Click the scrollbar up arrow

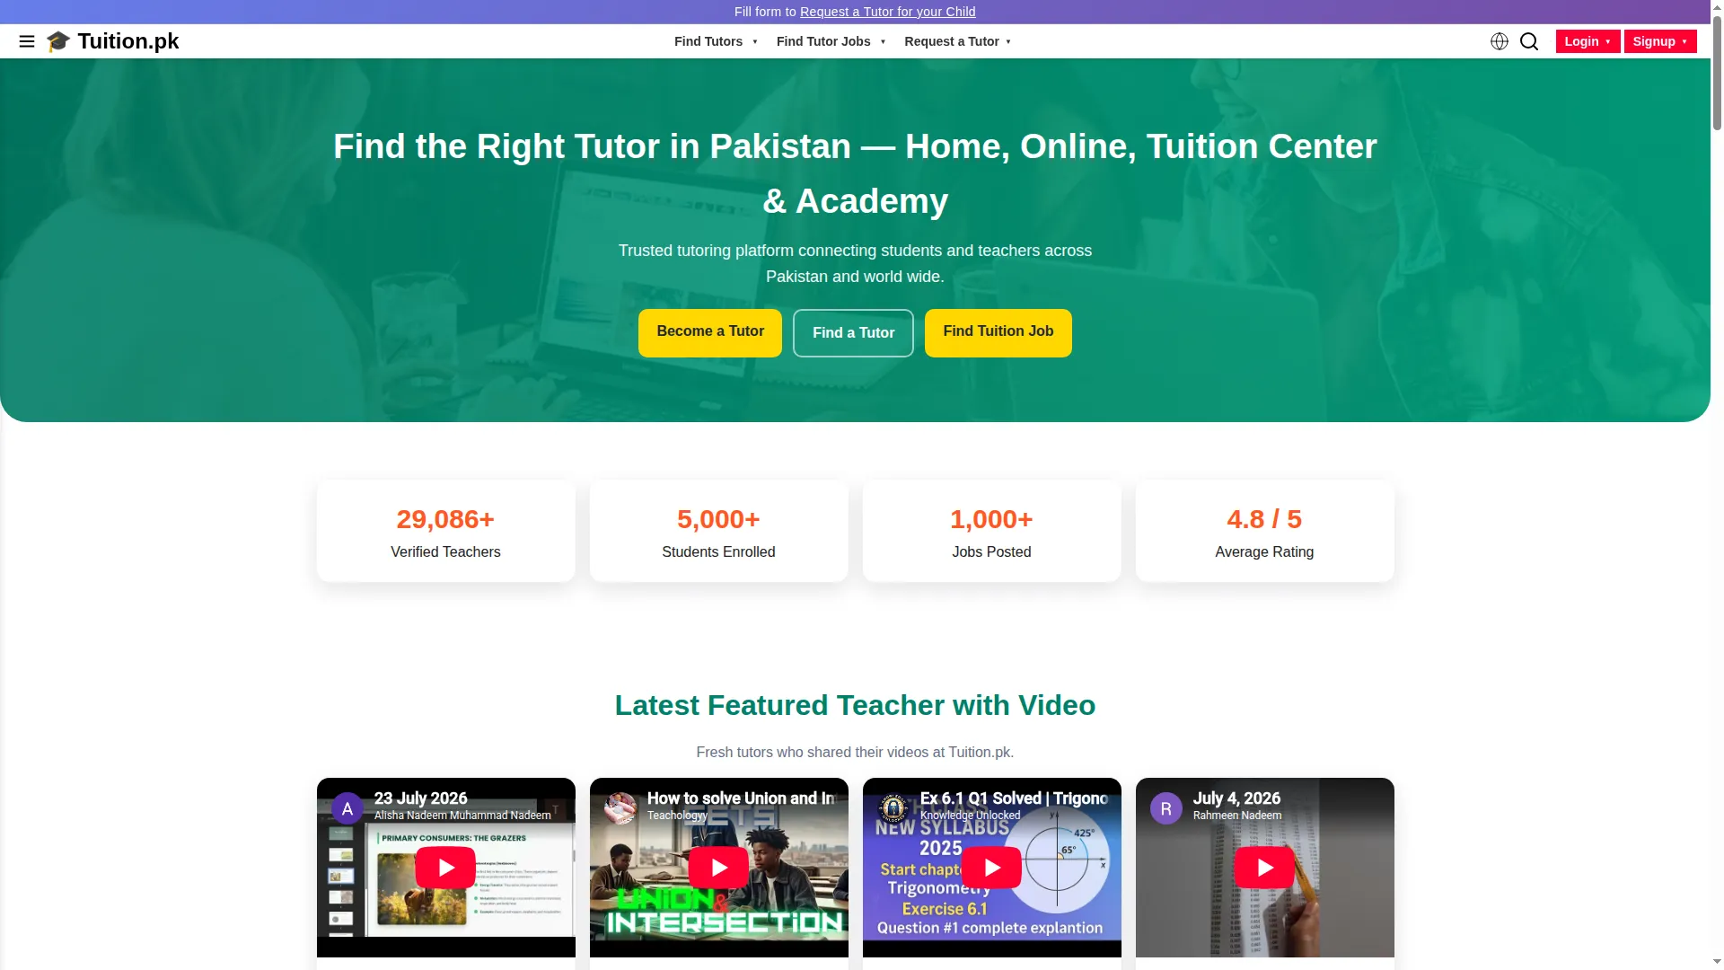[x=1717, y=7]
